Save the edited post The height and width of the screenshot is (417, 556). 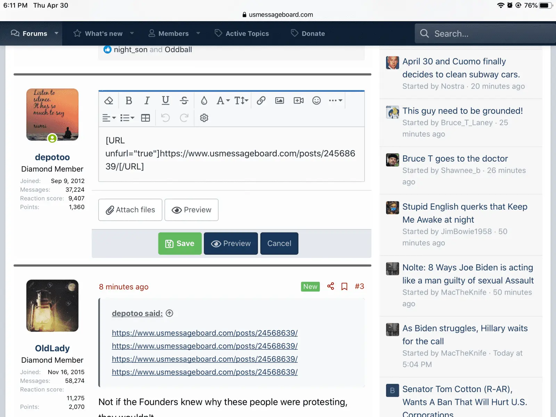[x=180, y=244]
